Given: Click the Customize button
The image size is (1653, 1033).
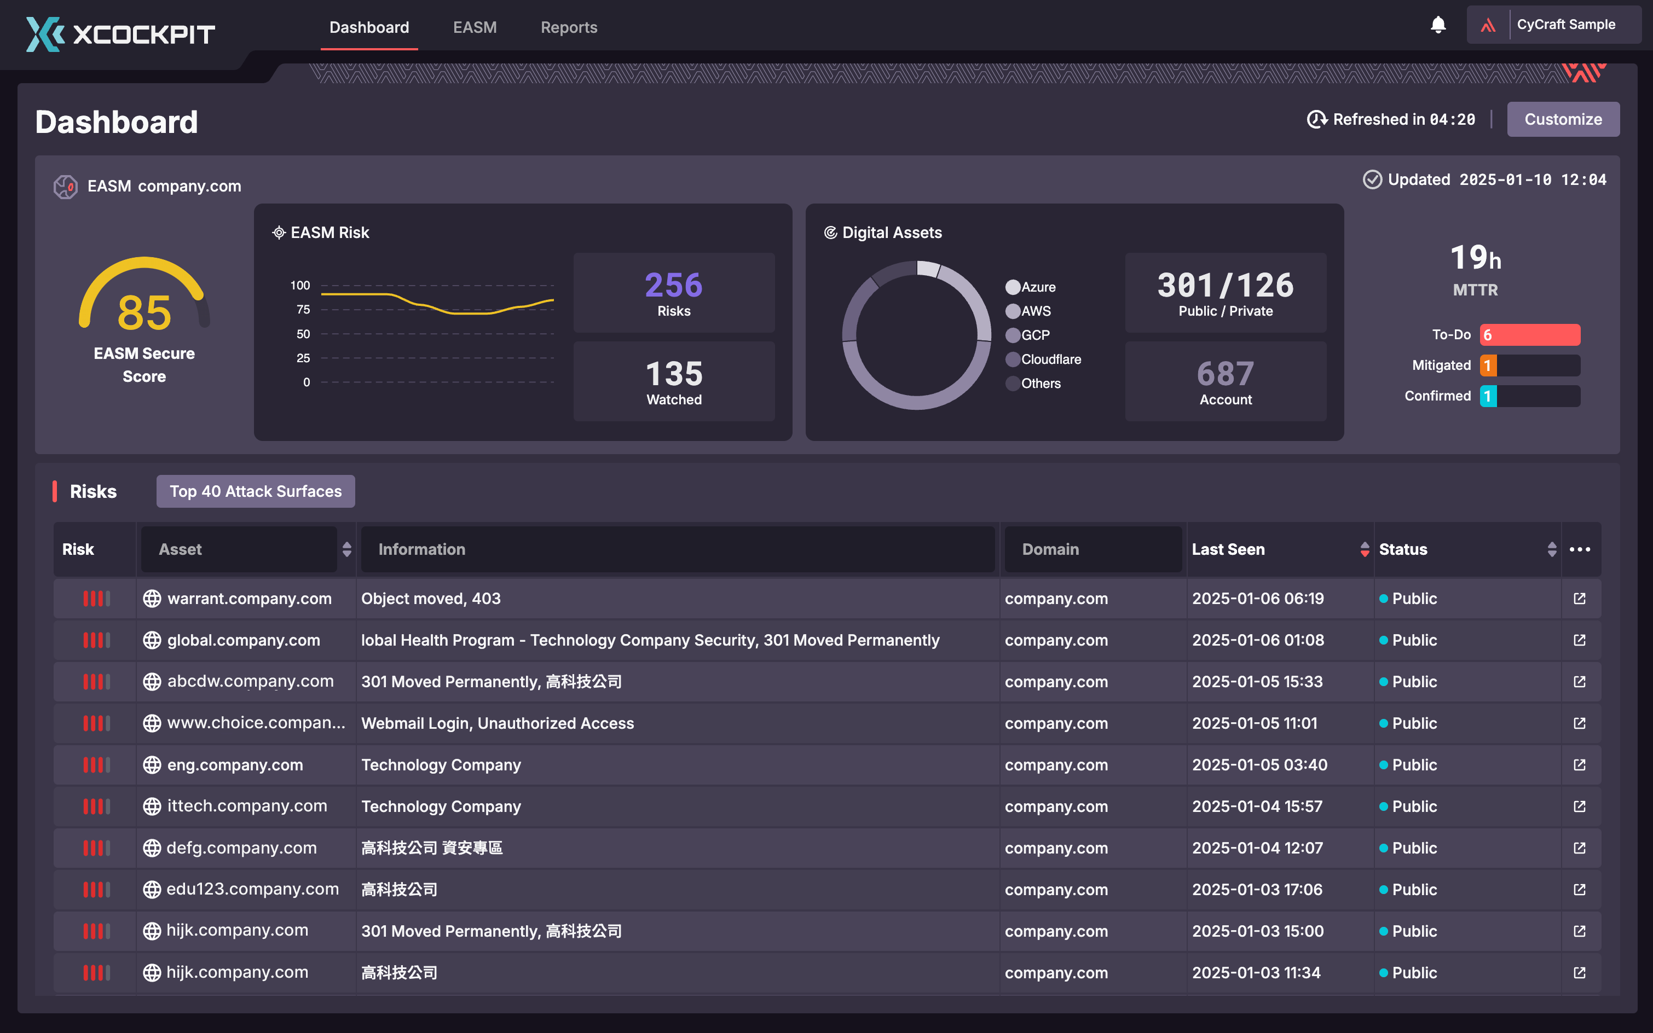Looking at the screenshot, I should coord(1563,120).
